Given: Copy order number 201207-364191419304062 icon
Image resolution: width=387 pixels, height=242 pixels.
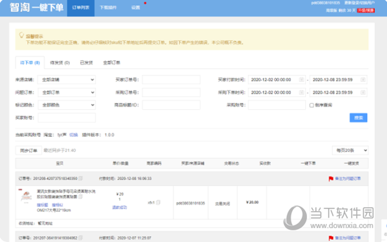Looking at the screenshot, I should [81, 237].
